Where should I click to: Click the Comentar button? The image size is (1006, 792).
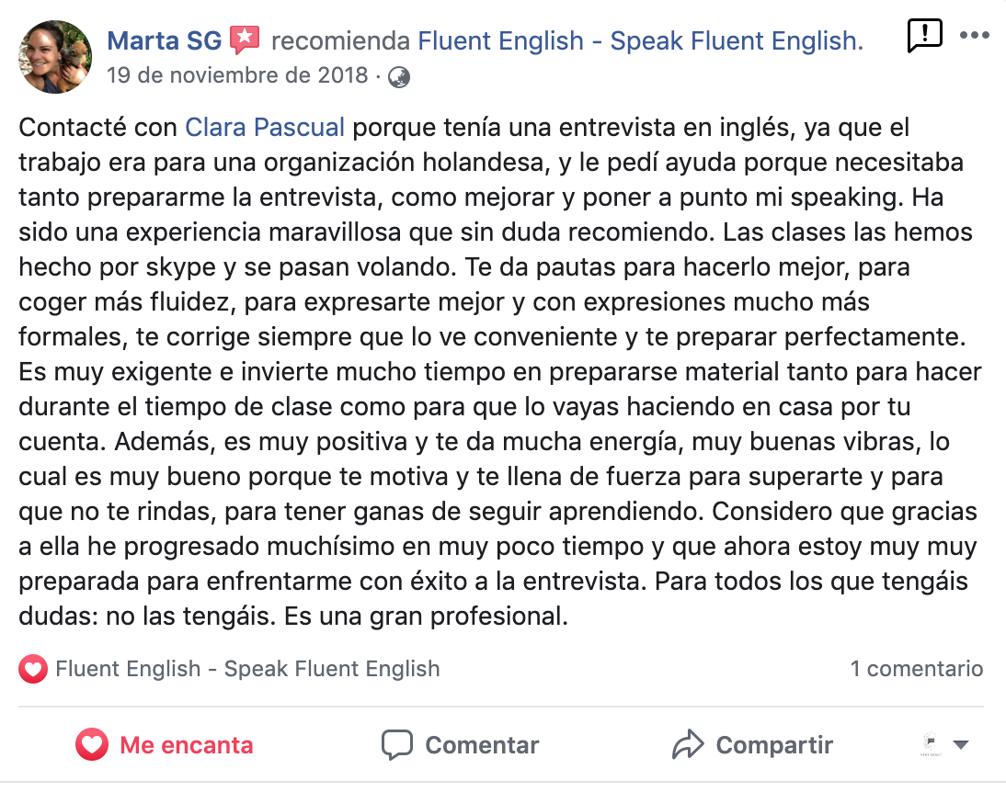click(460, 745)
